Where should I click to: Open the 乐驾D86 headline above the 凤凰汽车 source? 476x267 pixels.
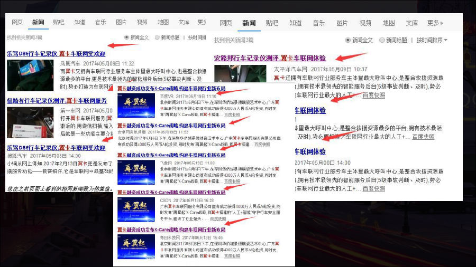coord(56,54)
